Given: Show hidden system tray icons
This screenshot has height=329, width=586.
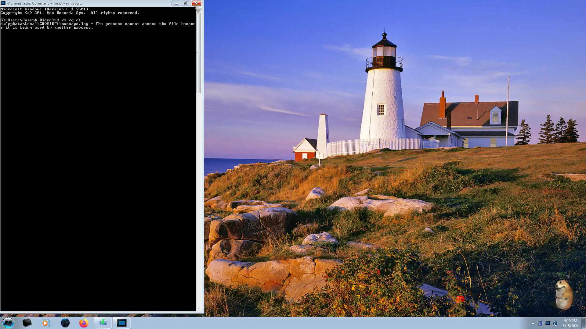Looking at the screenshot, I should click(x=533, y=323).
